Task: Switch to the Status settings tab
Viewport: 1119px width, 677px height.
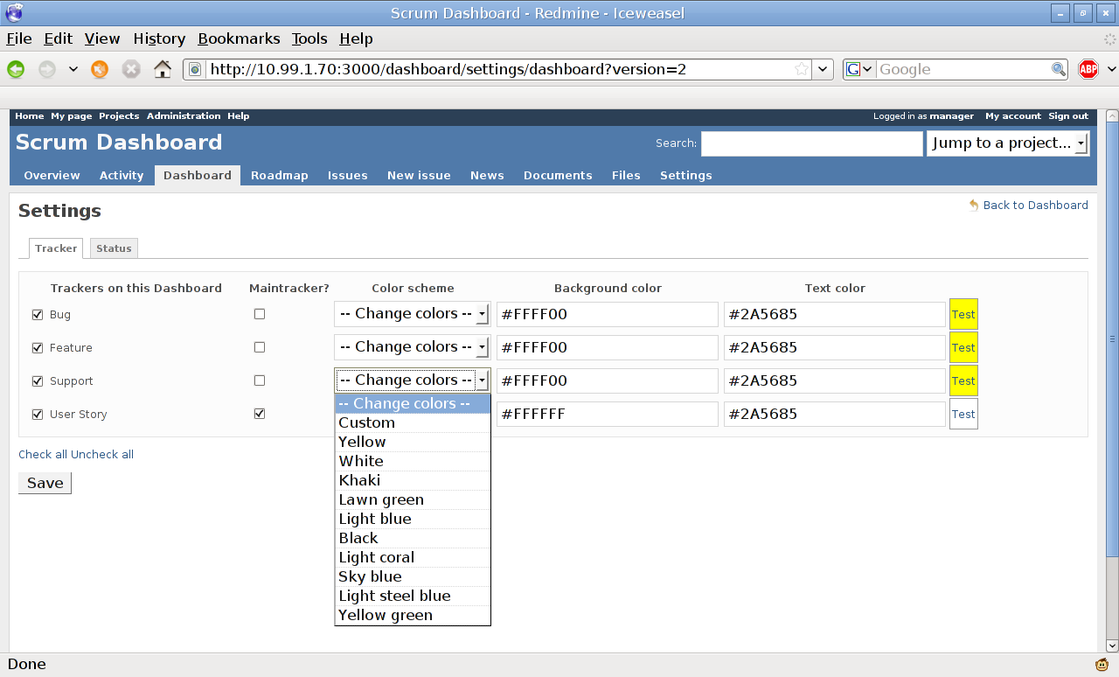Action: (114, 248)
